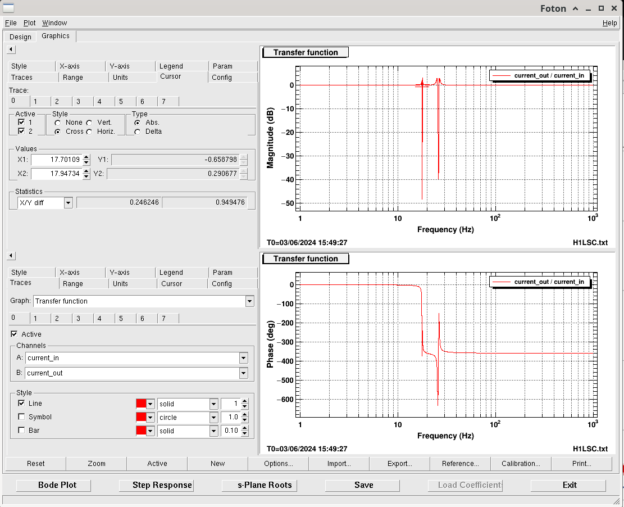This screenshot has height=507, width=624.
Task: Open the X/Y diff statistics dropdown
Action: pyautogui.click(x=68, y=203)
